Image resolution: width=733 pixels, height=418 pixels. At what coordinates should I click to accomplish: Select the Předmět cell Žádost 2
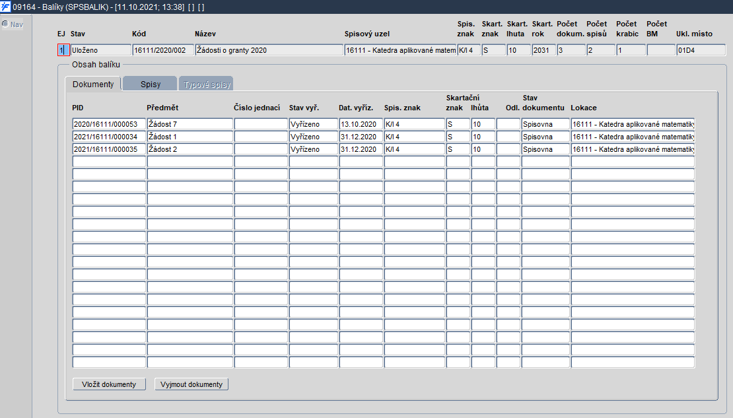point(190,149)
